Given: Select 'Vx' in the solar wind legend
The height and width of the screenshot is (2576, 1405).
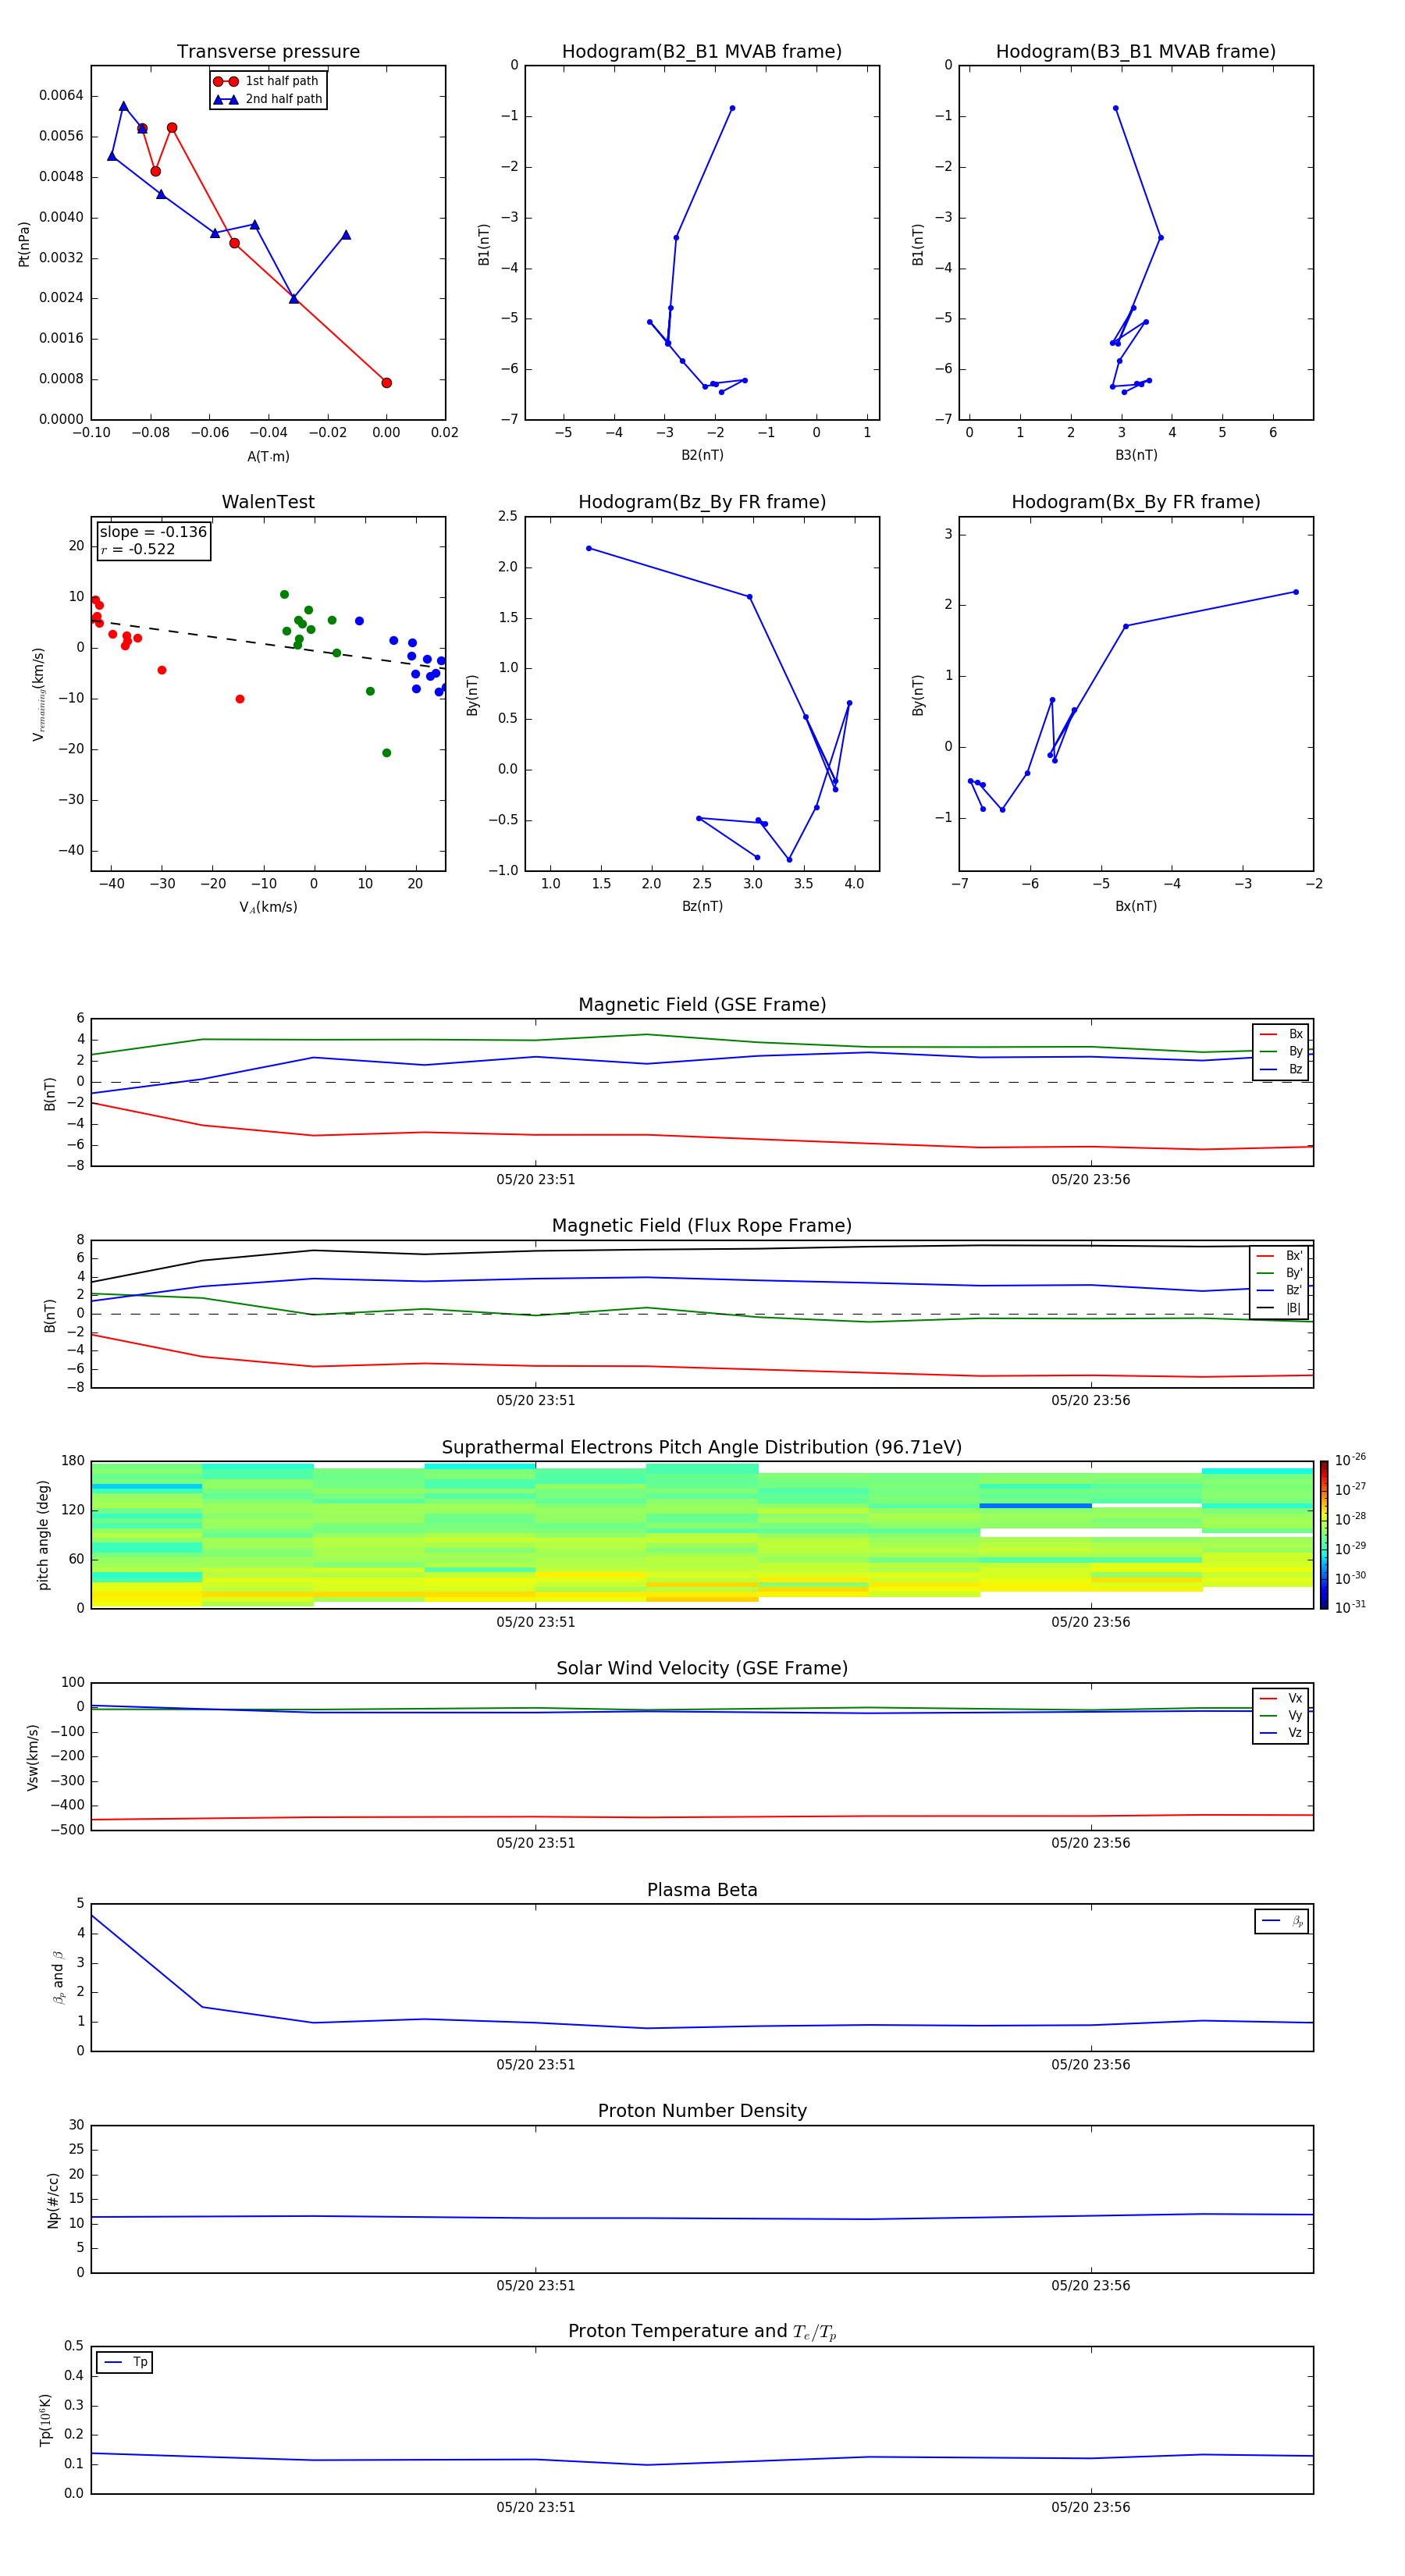Looking at the screenshot, I should click(x=1281, y=1698).
